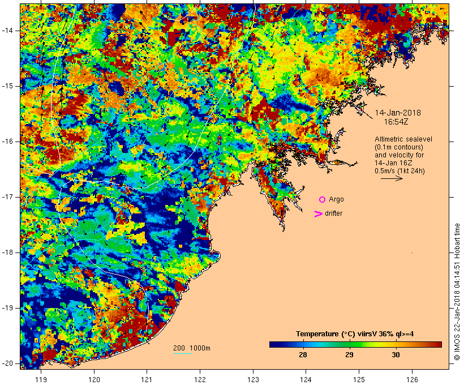
Task: Click the '200 1000m' depth legend text
Action: (192, 348)
